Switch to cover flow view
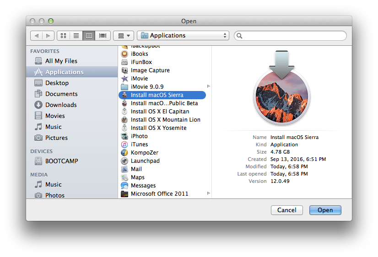Screen dimensions: 378x257 pos(103,36)
